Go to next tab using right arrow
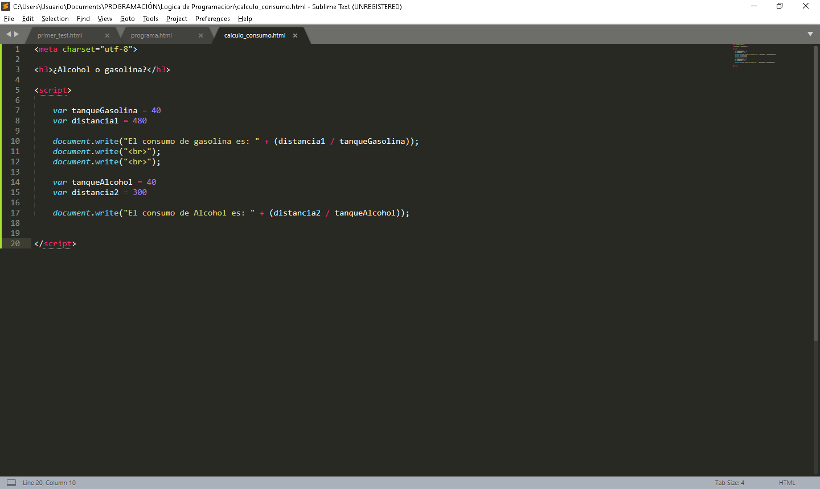This screenshot has height=489, width=820. tap(17, 34)
